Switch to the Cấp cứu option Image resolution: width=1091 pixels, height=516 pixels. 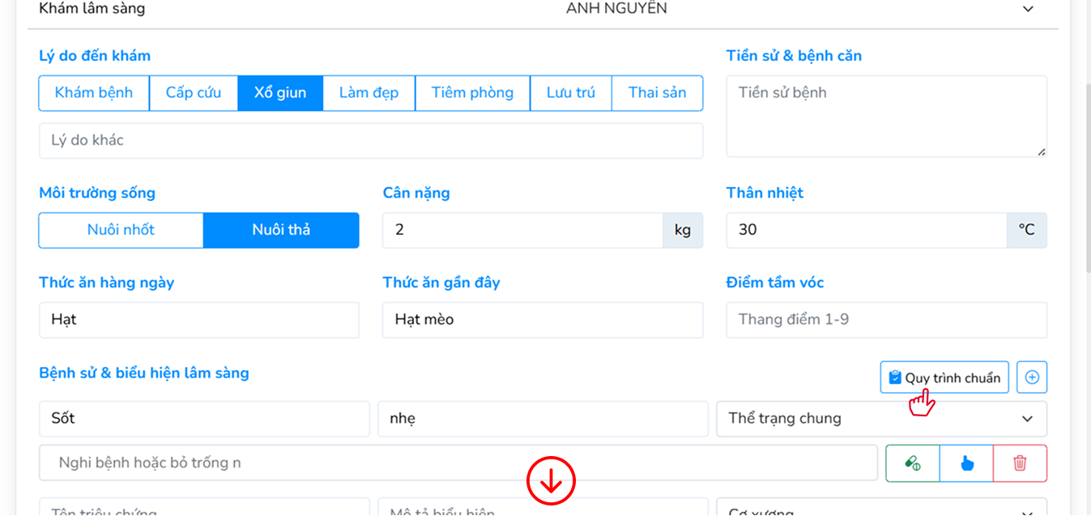[x=194, y=92]
